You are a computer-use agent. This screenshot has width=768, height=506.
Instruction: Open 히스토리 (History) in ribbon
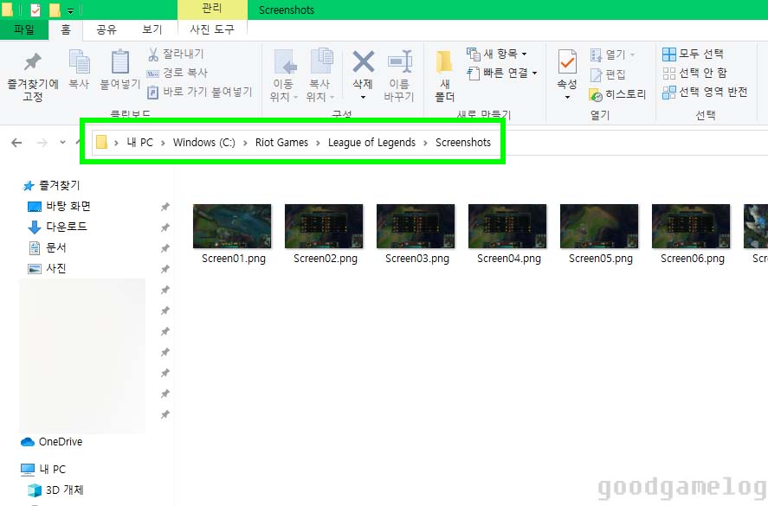click(617, 94)
